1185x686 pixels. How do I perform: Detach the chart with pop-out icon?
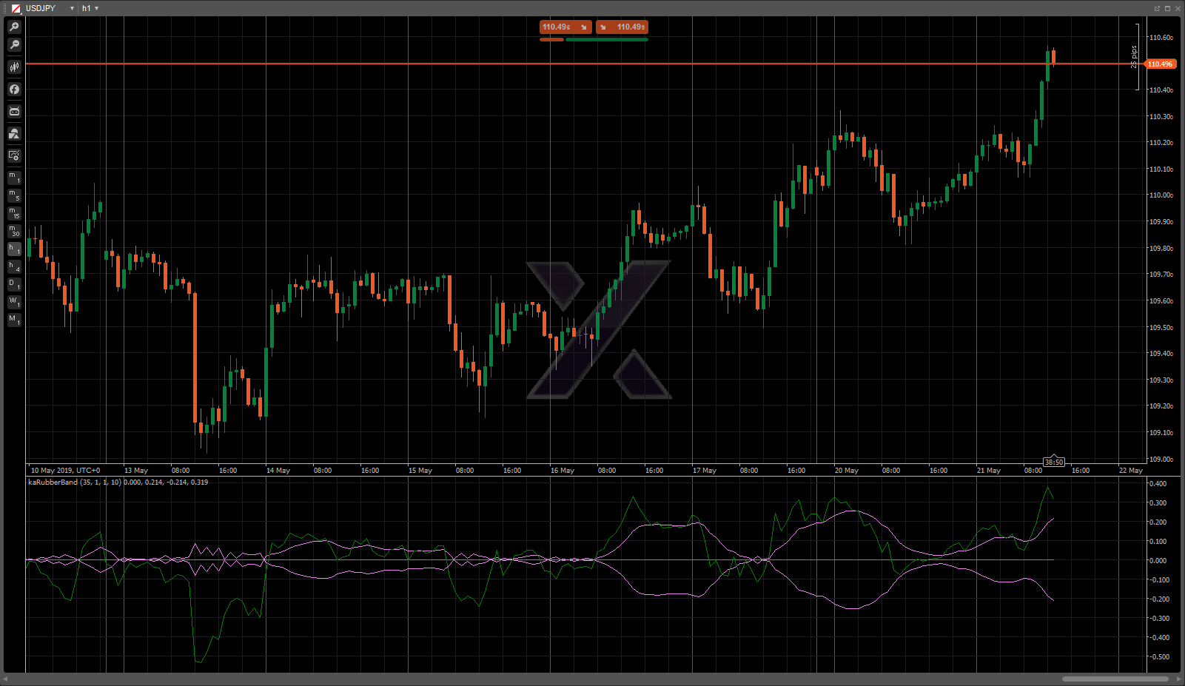click(1157, 8)
